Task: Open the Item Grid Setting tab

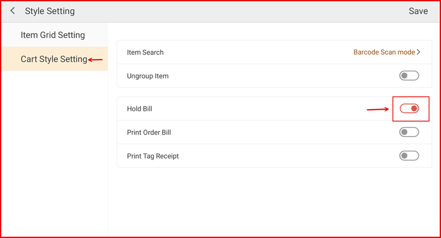Action: [53, 35]
